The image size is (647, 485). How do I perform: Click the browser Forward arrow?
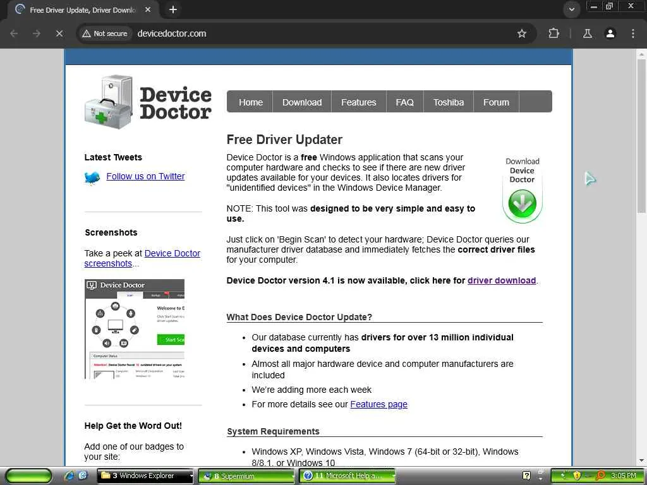pyautogui.click(x=37, y=33)
